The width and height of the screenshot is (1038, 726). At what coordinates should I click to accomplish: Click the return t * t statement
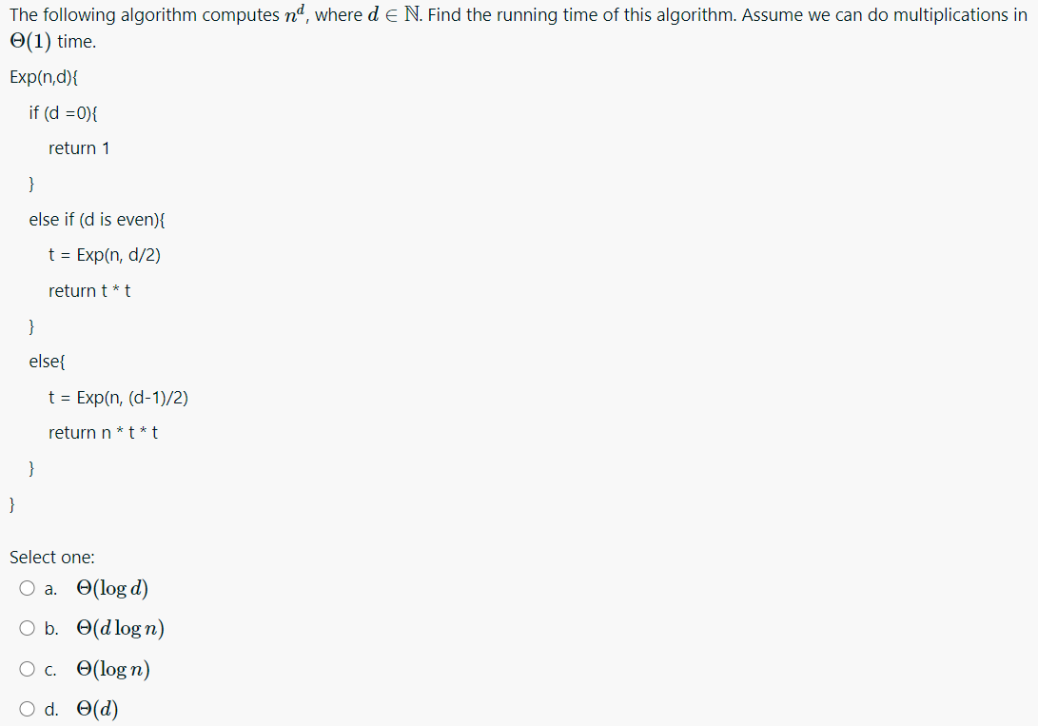pos(89,290)
